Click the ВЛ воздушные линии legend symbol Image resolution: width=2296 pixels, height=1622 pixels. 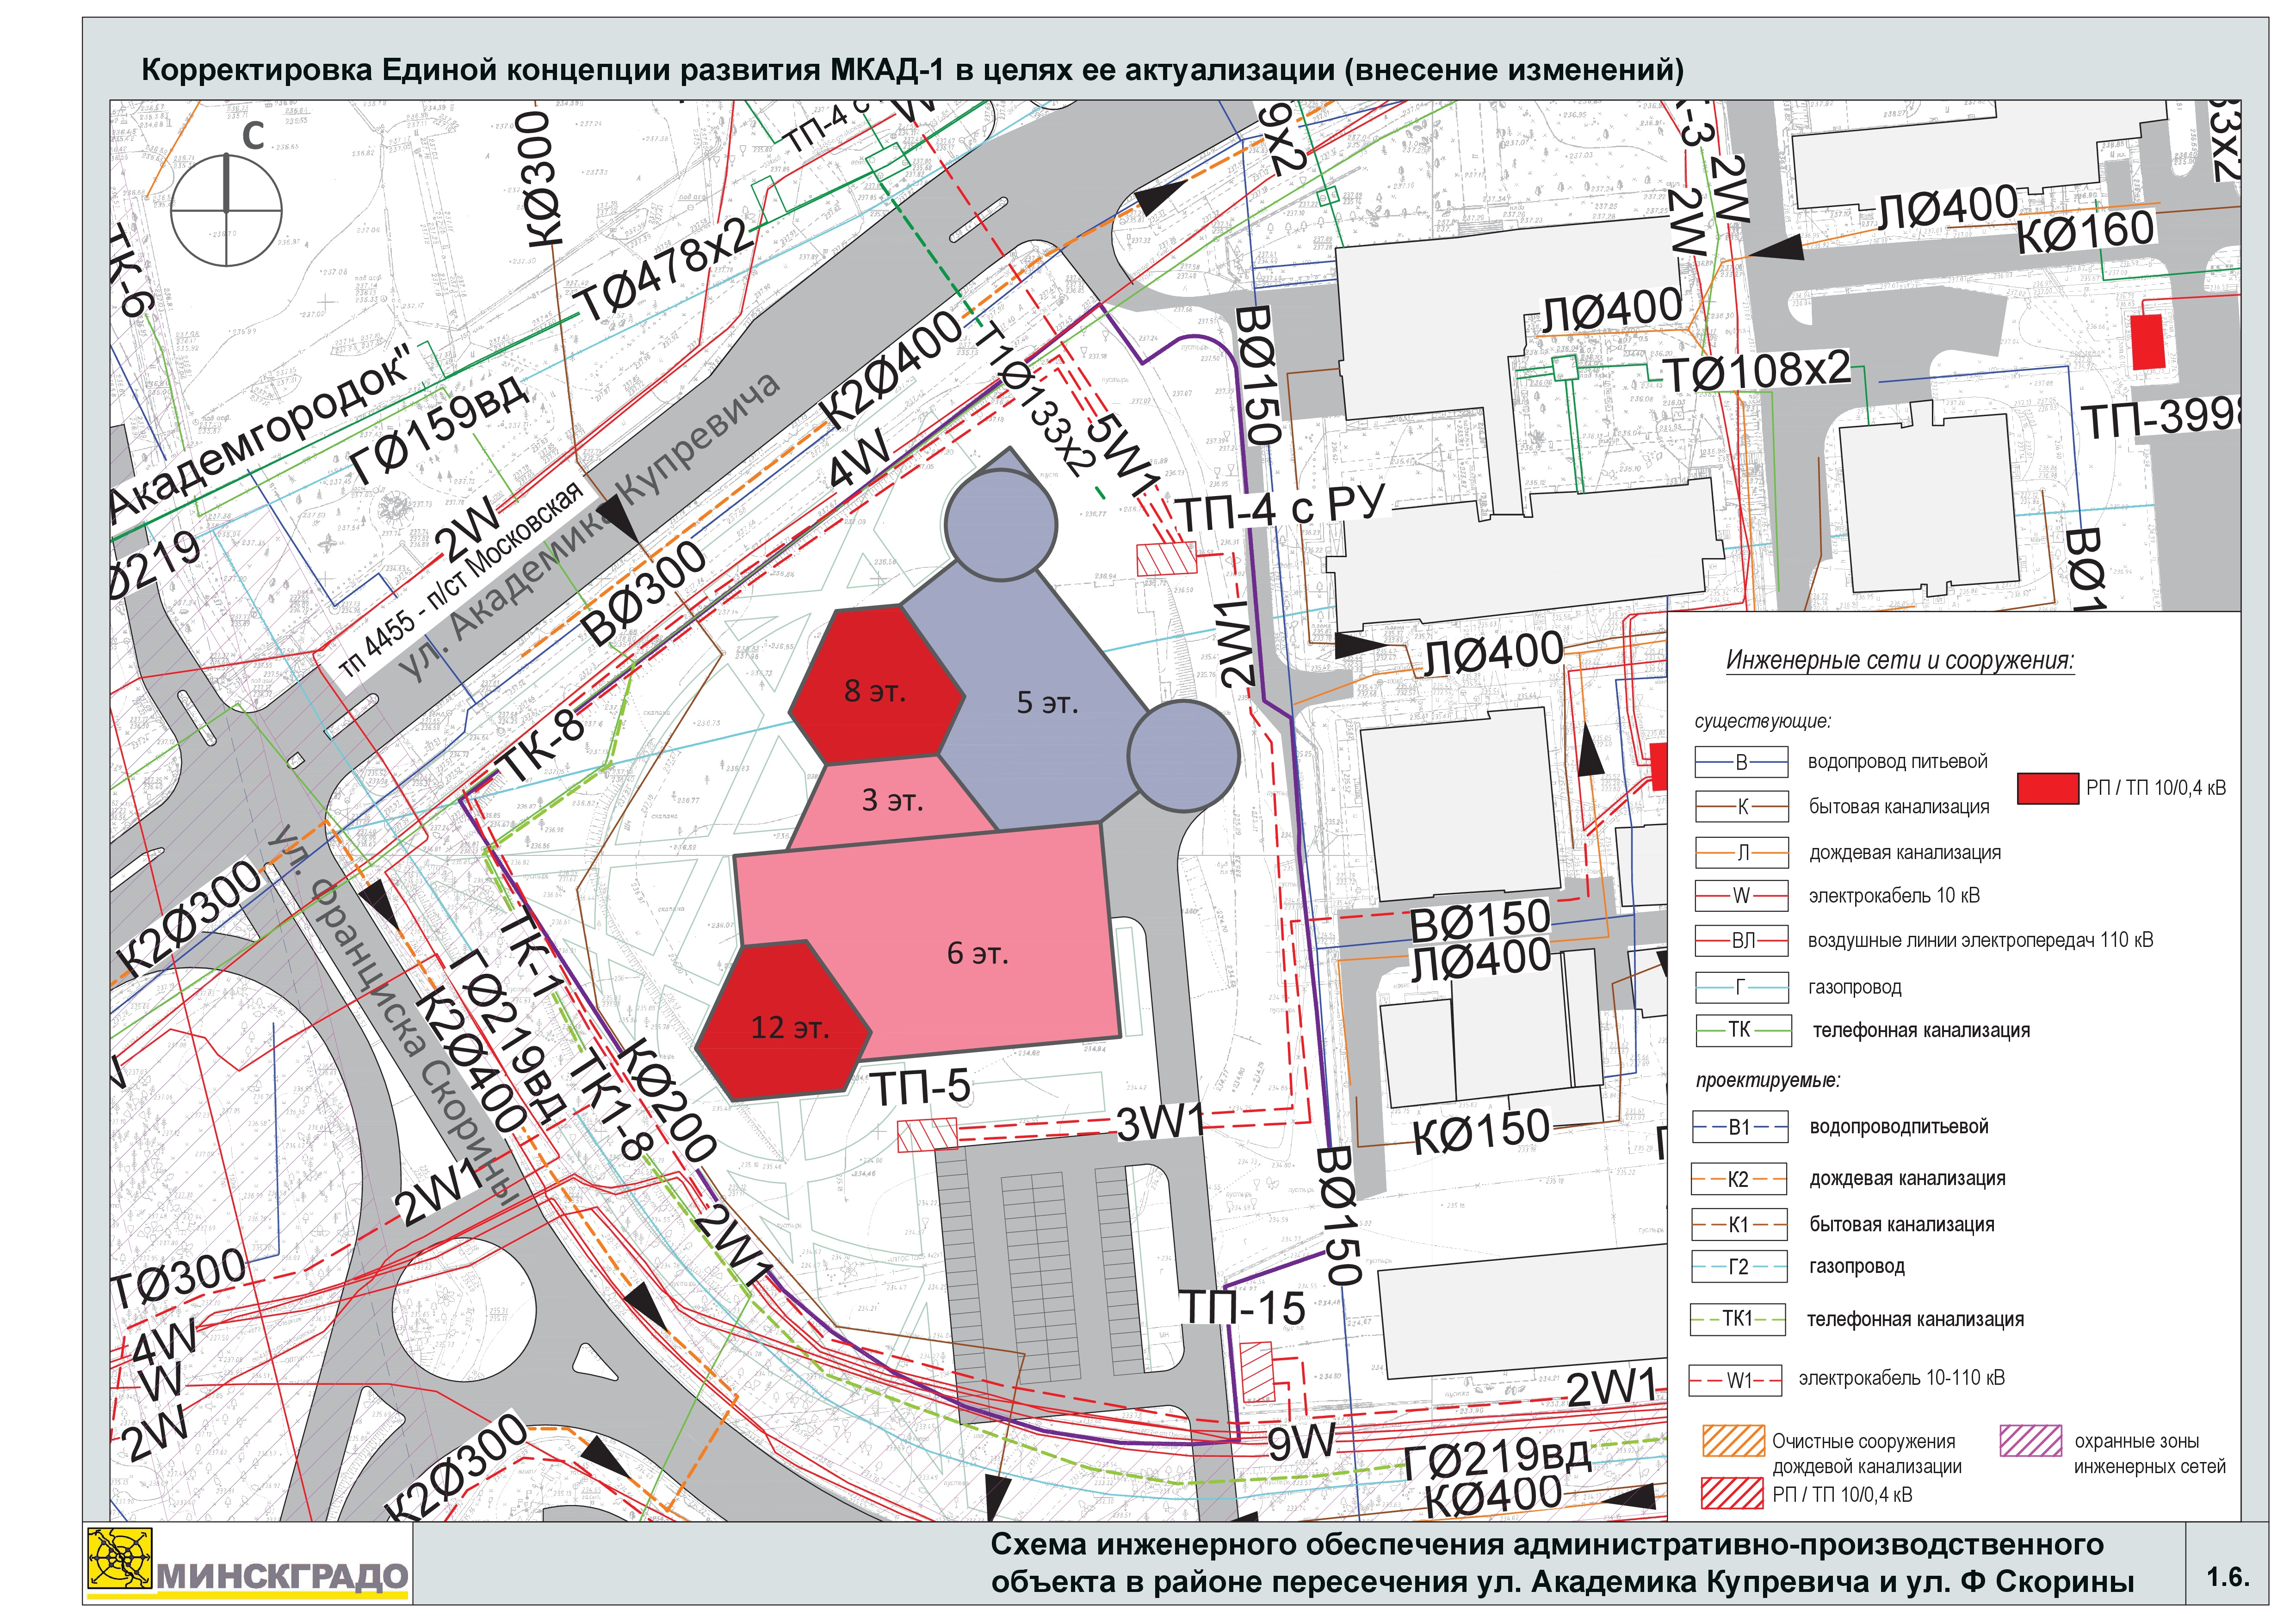click(x=1741, y=940)
